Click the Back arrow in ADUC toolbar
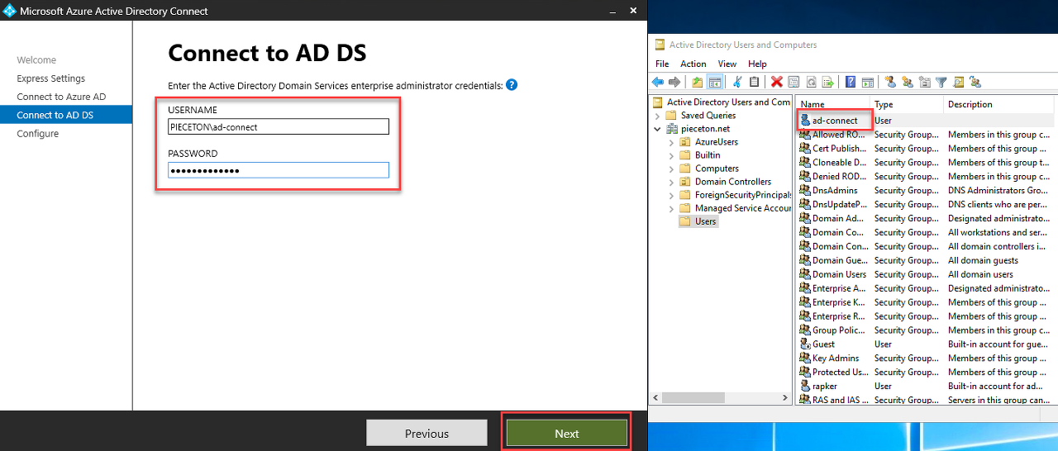The width and height of the screenshot is (1058, 451). pos(658,82)
